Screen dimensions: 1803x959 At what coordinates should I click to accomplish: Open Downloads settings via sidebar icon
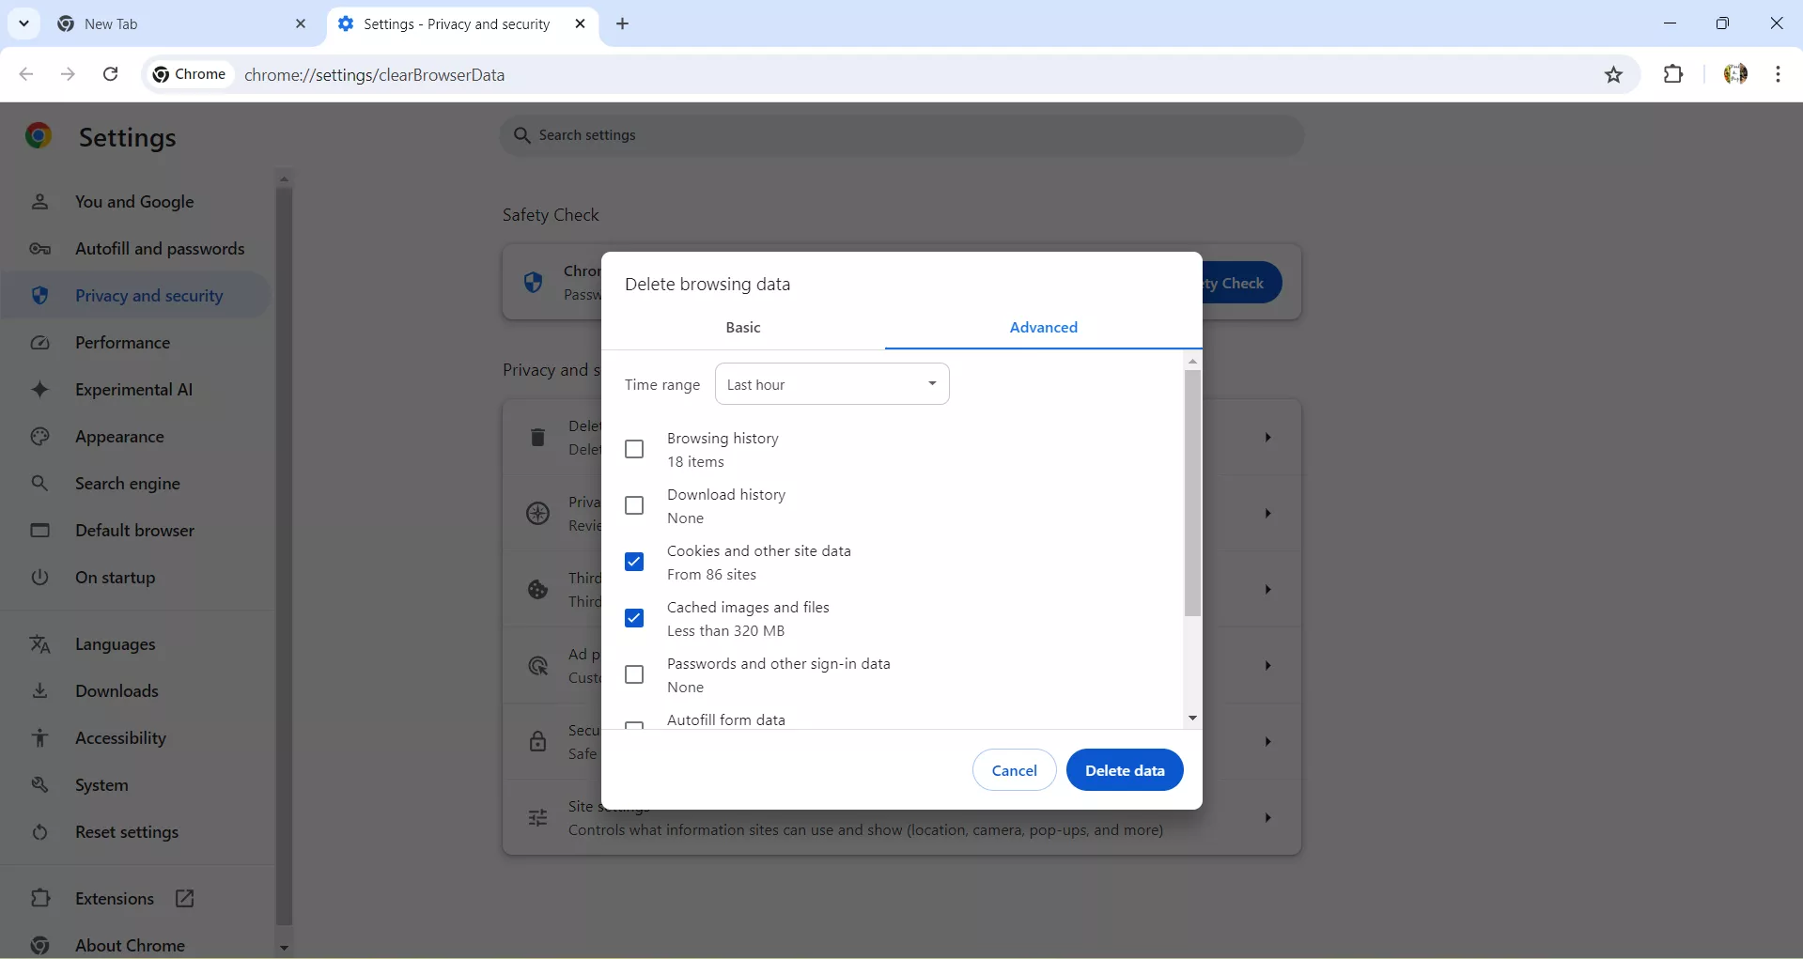40,691
